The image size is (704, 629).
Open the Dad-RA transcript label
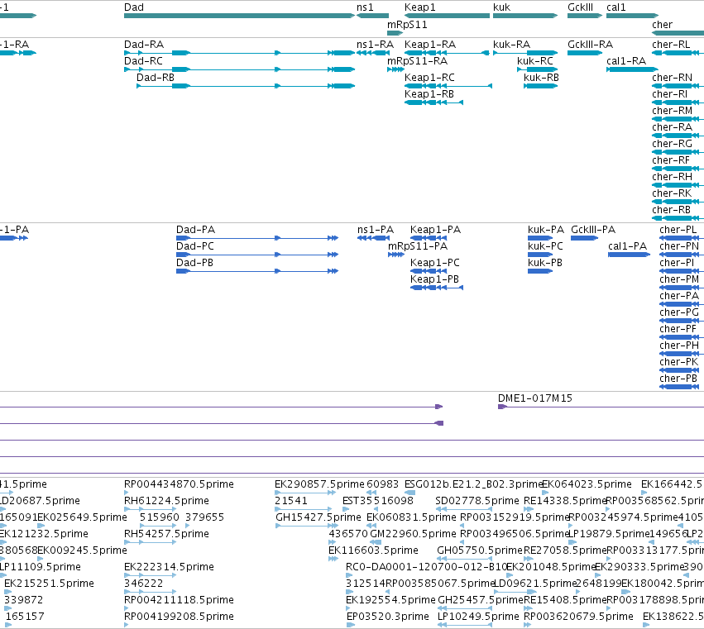tap(144, 45)
